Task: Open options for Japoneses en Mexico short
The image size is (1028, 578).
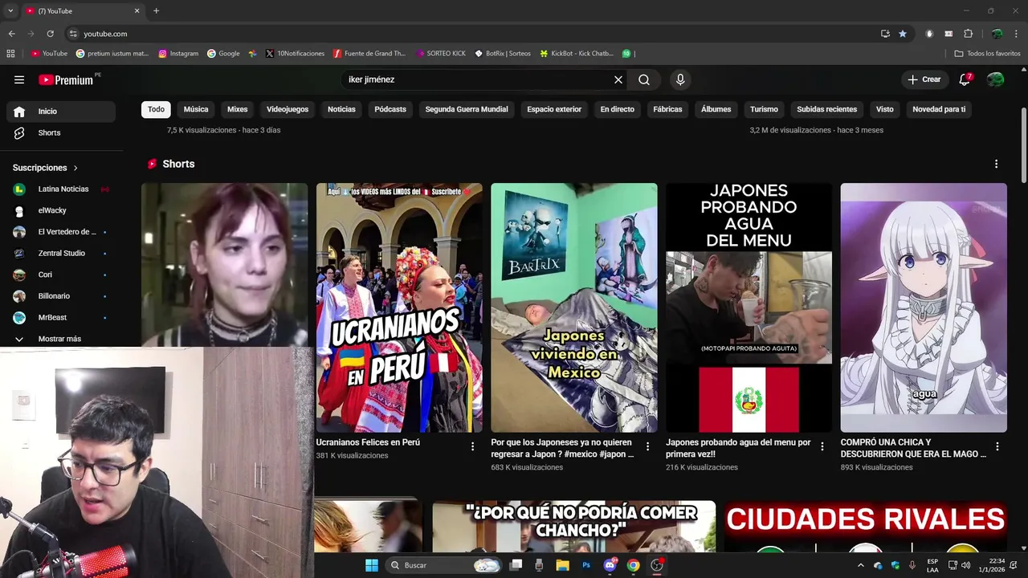Action: coord(647,446)
